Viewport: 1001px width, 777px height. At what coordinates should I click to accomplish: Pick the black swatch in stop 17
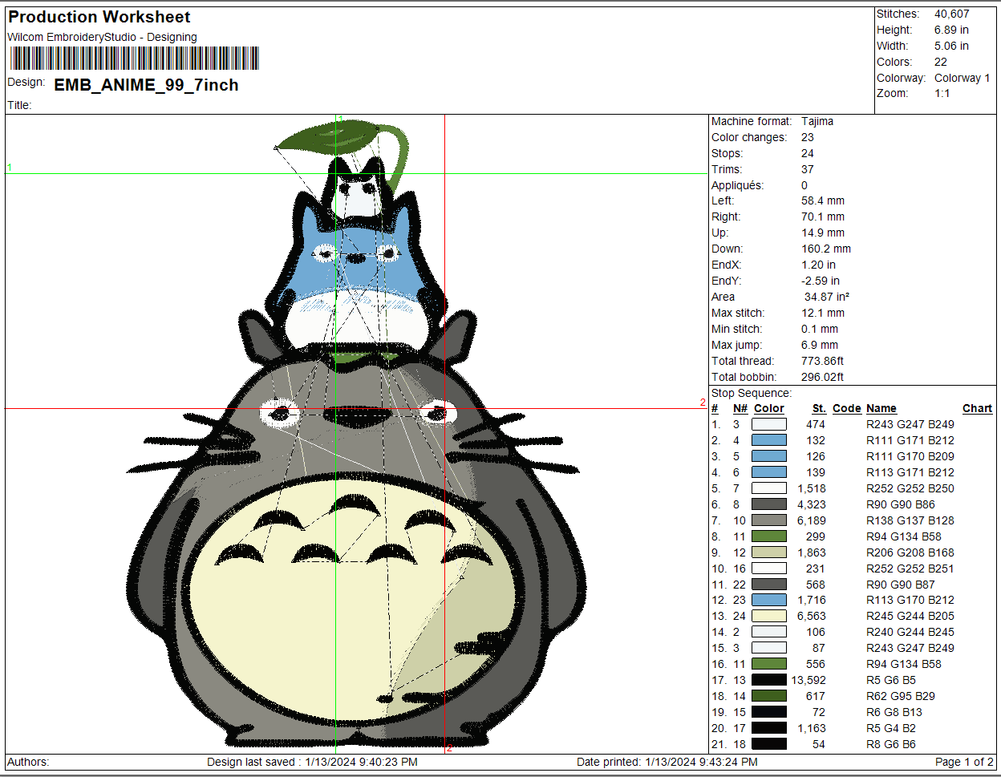pyautogui.click(x=768, y=680)
